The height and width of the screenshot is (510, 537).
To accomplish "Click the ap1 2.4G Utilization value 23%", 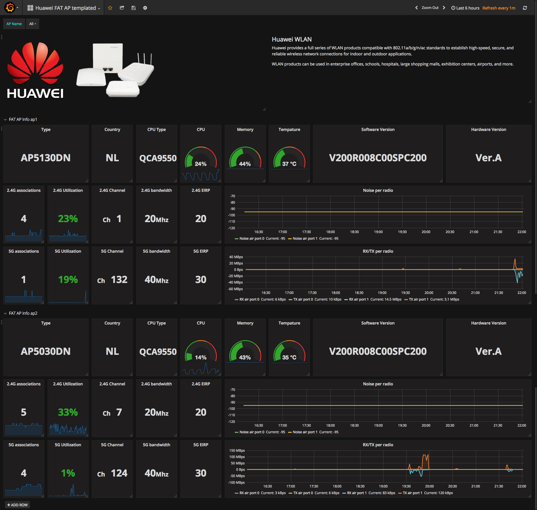I will pos(68,219).
